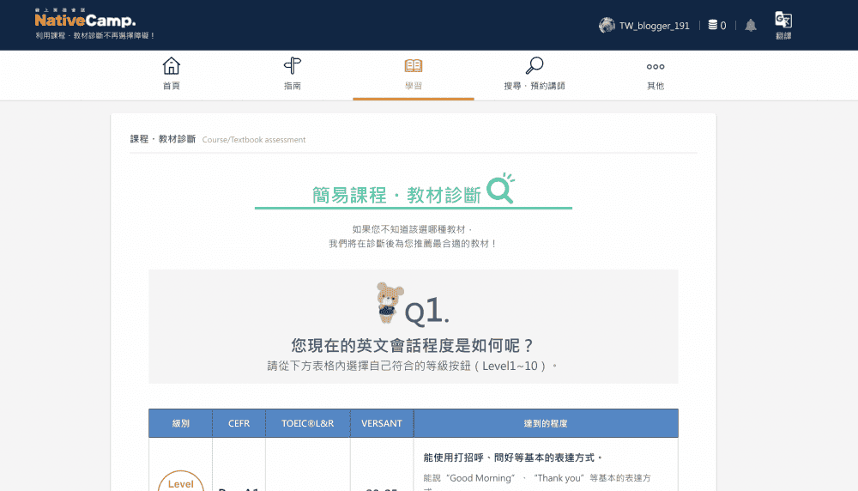Click the magnifier icon beside the heading
This screenshot has height=491, width=858.
(500, 188)
